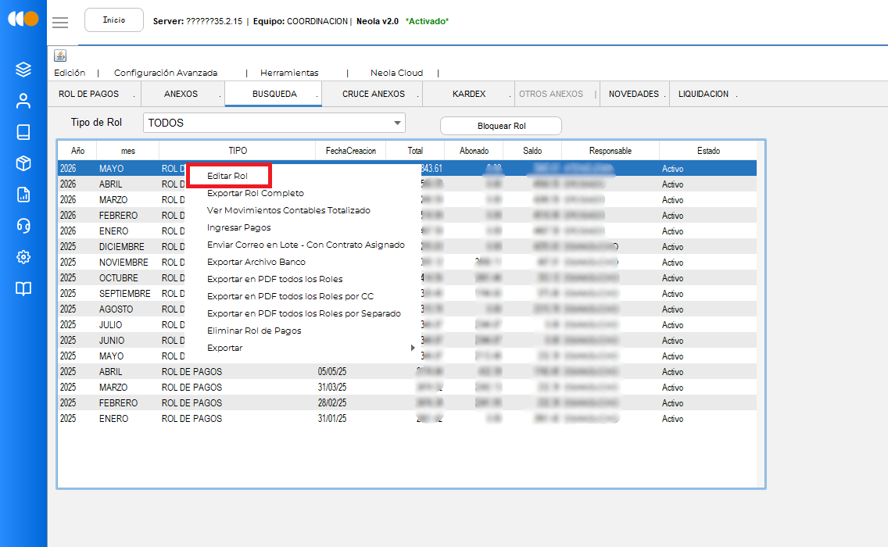Viewport: 888px width, 547px height.
Task: Click the open book manual sidebar icon
Action: 23,289
